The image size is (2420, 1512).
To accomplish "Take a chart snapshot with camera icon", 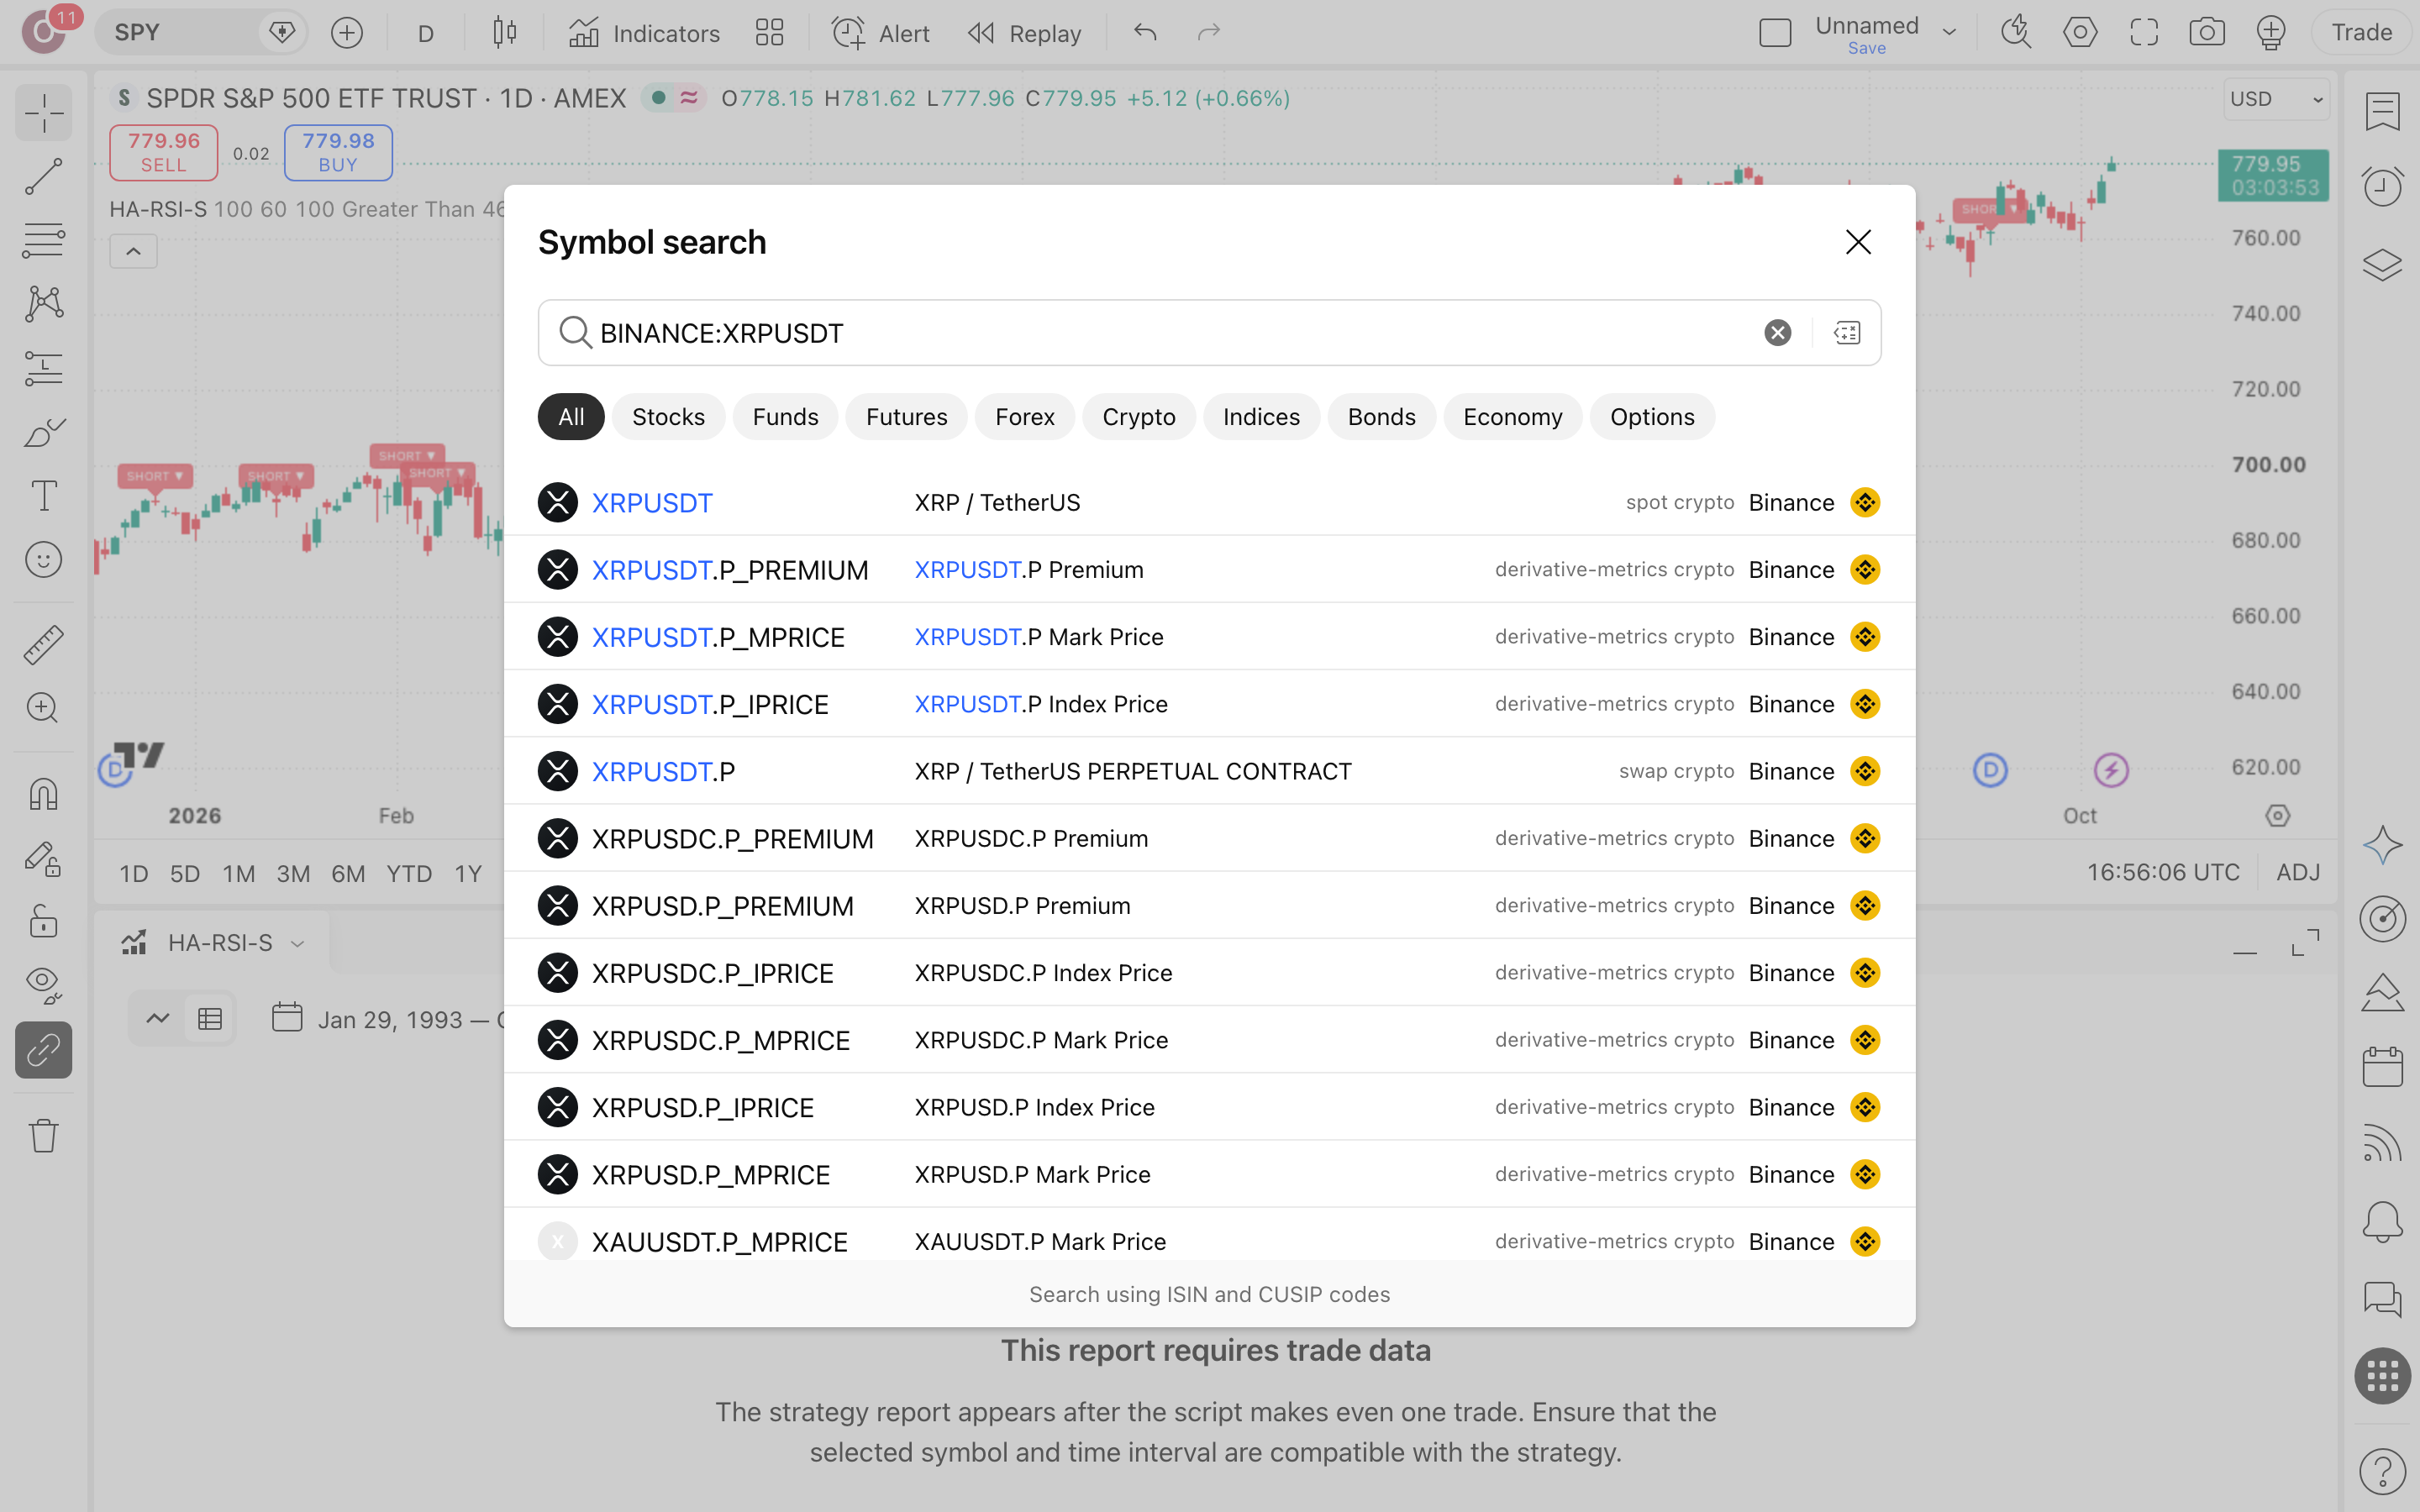I will point(2207,33).
